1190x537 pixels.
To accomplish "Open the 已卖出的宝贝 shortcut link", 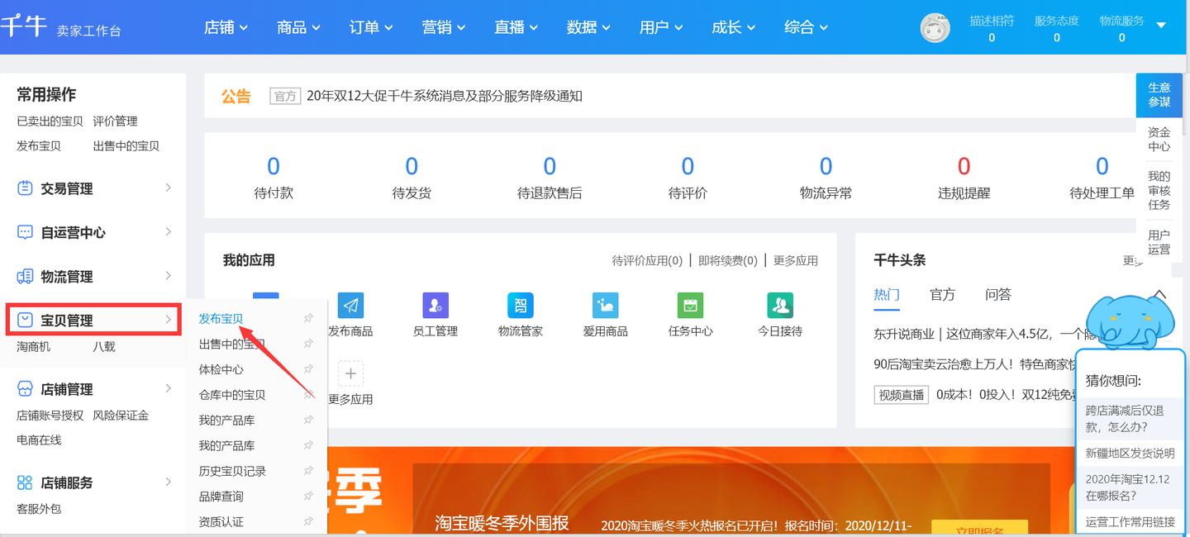I will click(50, 121).
